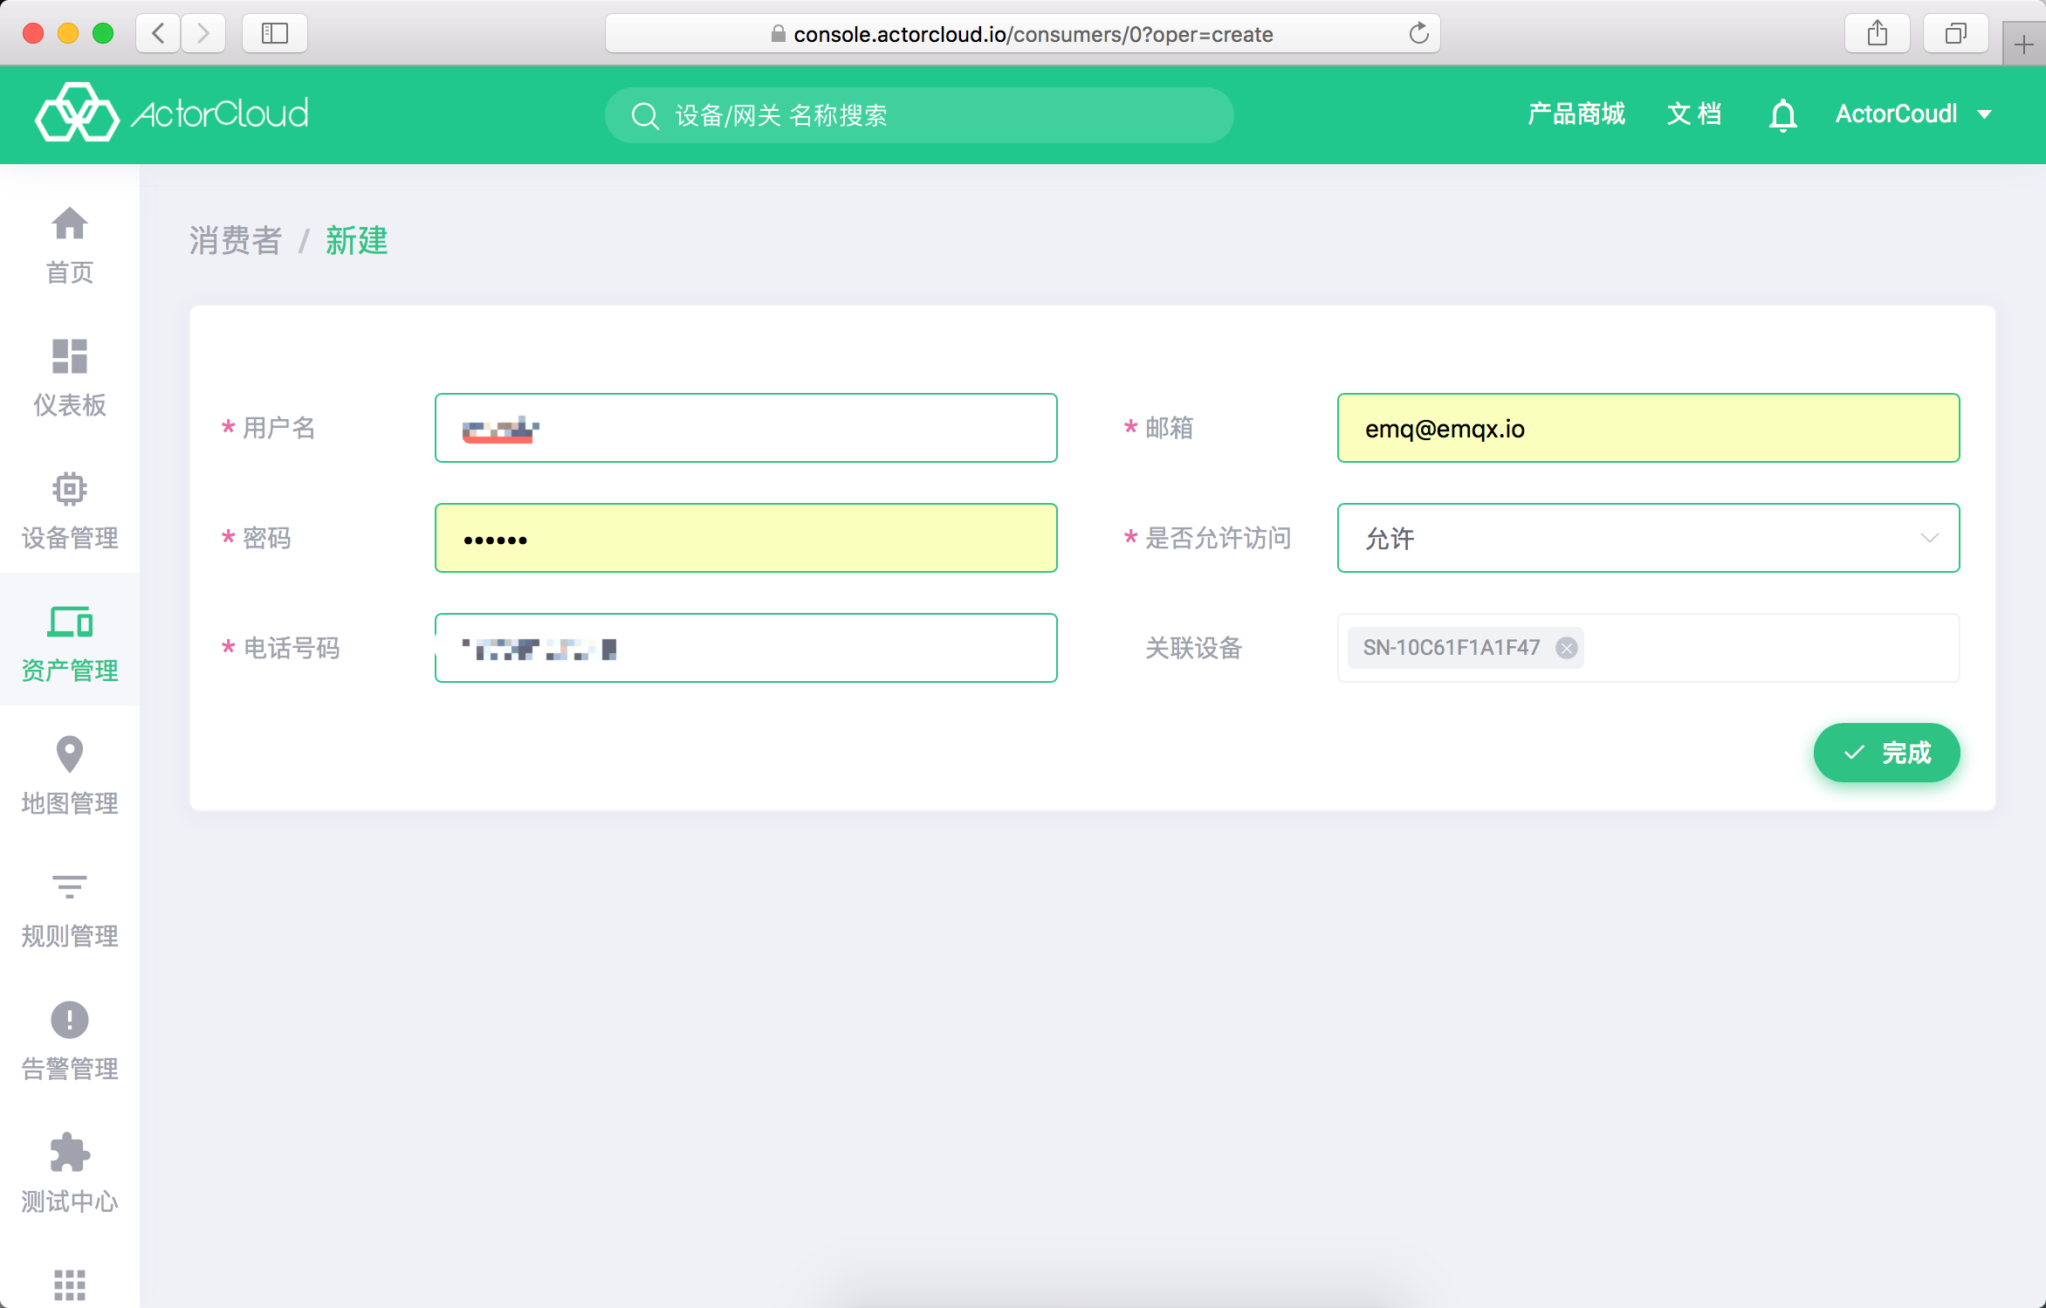Toggle the Safari sidebar

tap(274, 34)
